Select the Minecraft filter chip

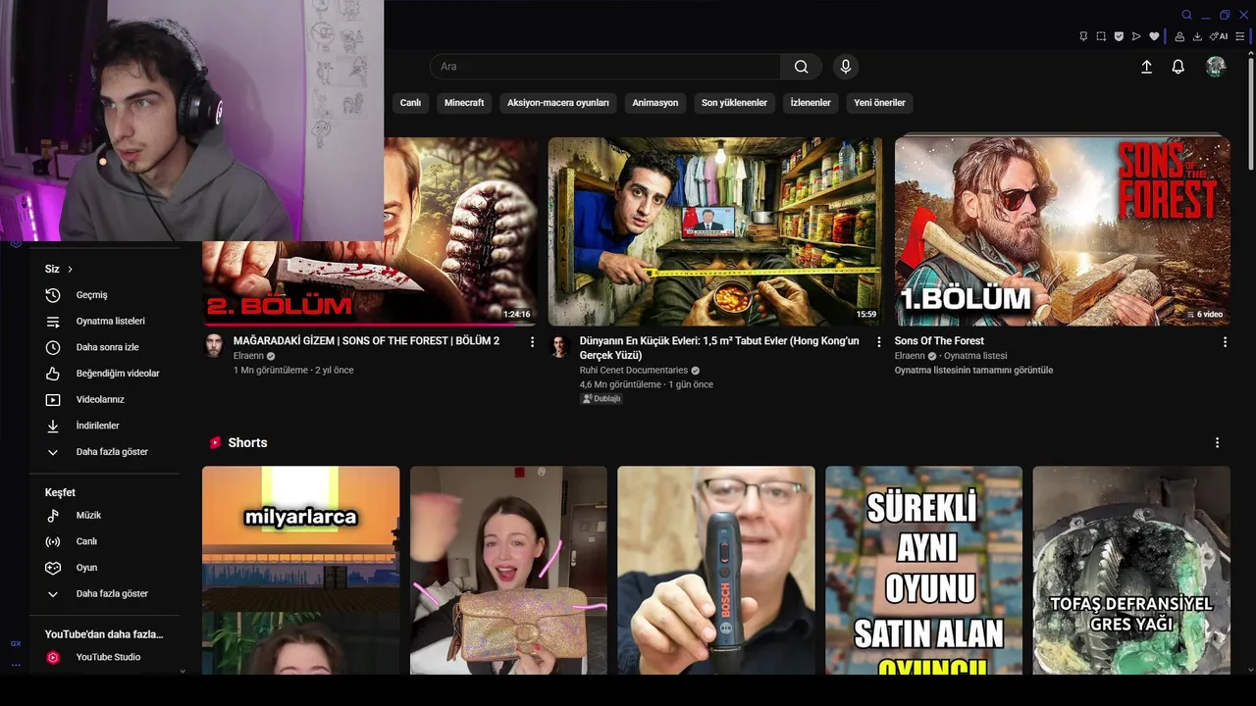coord(464,103)
